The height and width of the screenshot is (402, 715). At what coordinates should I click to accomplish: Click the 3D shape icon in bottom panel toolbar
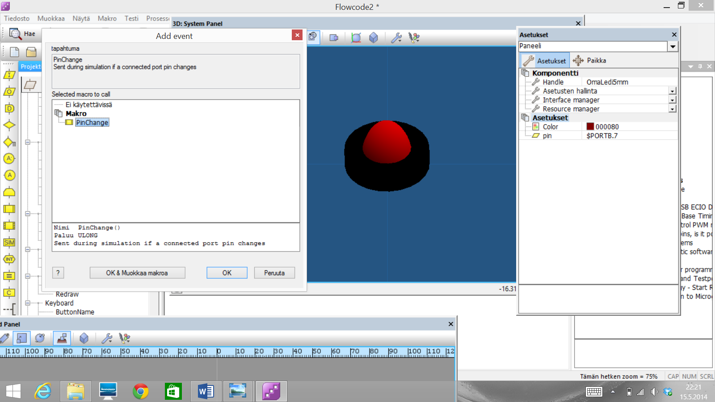click(x=84, y=338)
